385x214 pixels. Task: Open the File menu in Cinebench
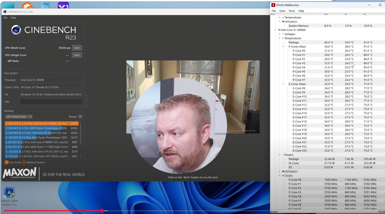click(5, 18)
